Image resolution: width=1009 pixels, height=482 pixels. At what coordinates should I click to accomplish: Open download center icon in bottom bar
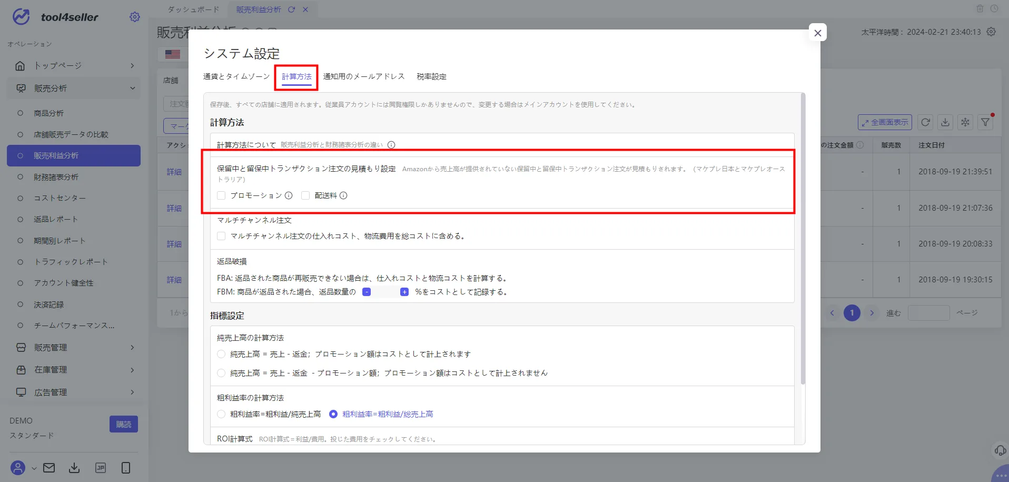(x=74, y=468)
